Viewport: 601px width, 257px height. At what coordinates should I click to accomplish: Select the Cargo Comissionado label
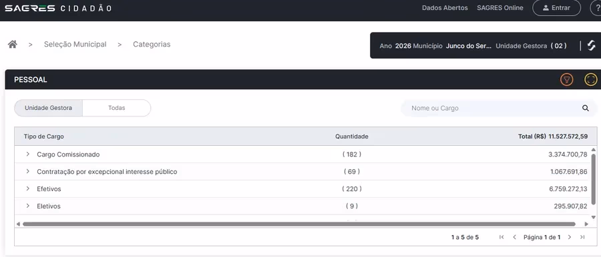click(68, 154)
